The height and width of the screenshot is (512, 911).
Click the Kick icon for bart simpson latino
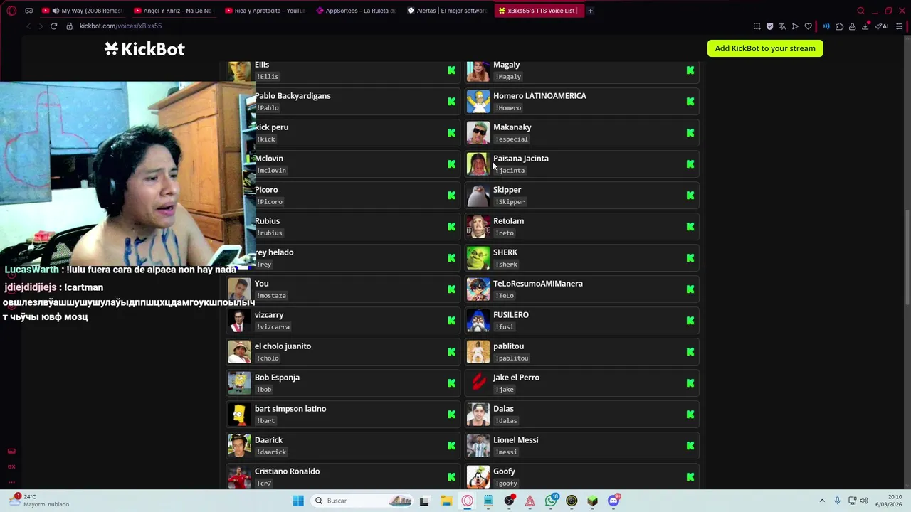pos(451,415)
